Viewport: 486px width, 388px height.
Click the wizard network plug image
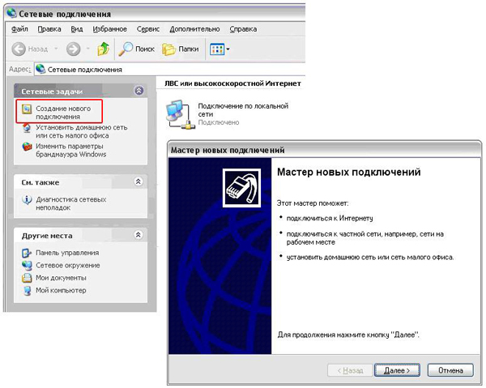pos(241,188)
